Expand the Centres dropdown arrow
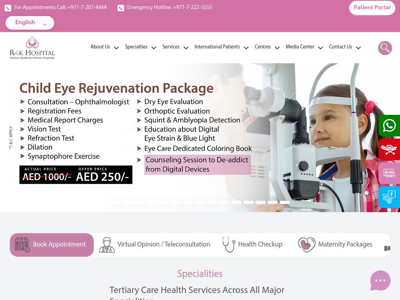 (277, 48)
